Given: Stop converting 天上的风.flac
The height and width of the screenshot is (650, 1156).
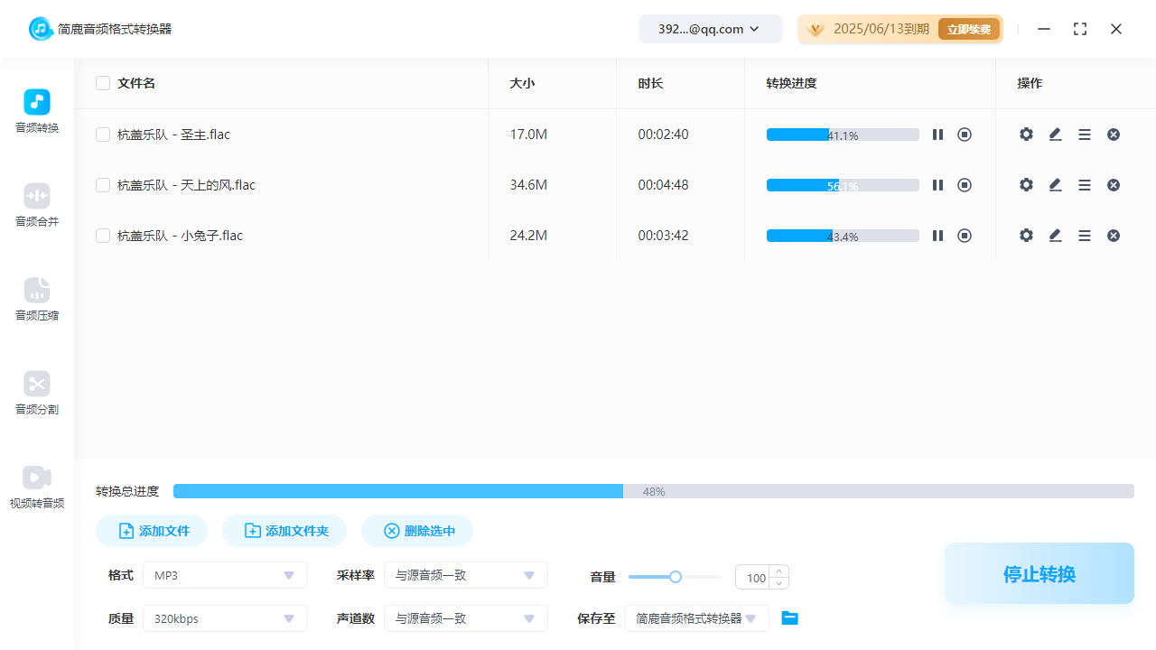Looking at the screenshot, I should [x=965, y=185].
